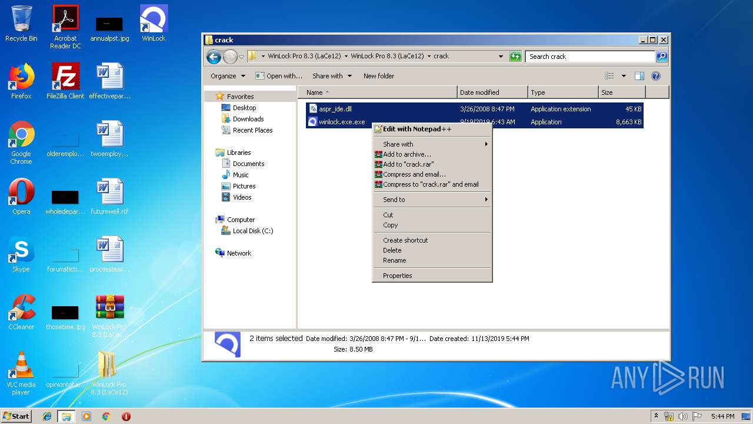
Task: Choose Add to archive... in context menu
Action: (x=432, y=154)
